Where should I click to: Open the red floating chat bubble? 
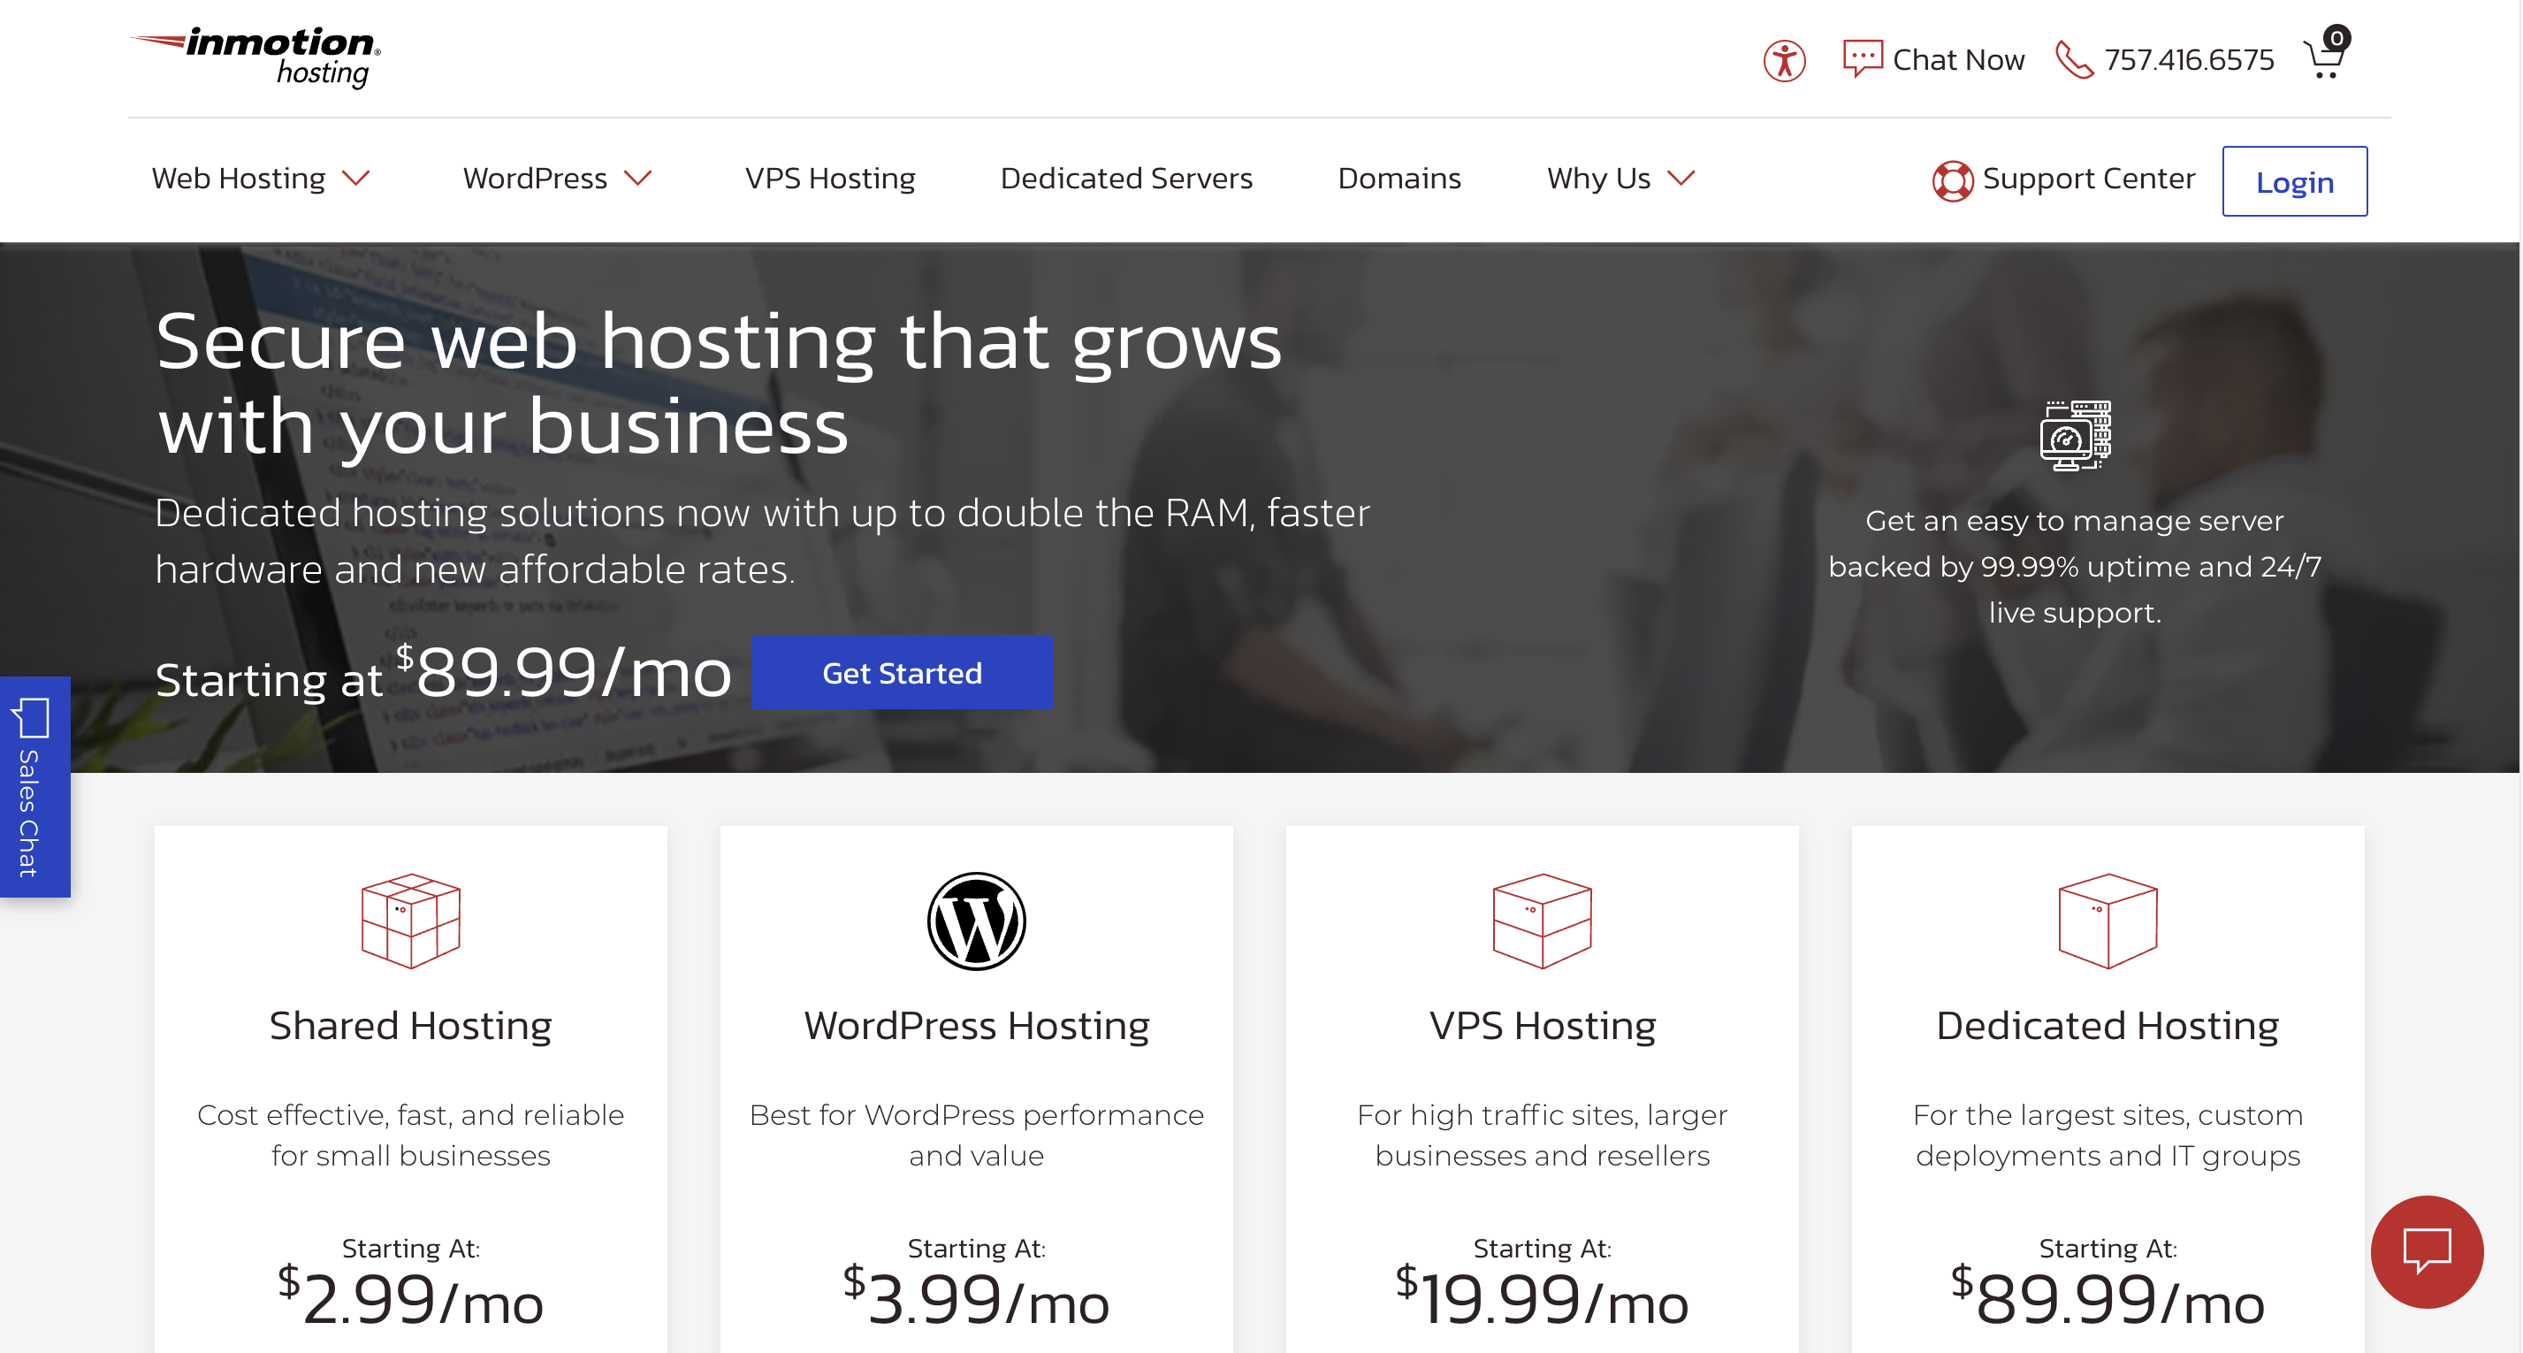point(2426,1251)
